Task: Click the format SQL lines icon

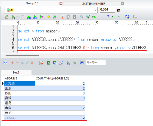Action: (x=101, y=17)
